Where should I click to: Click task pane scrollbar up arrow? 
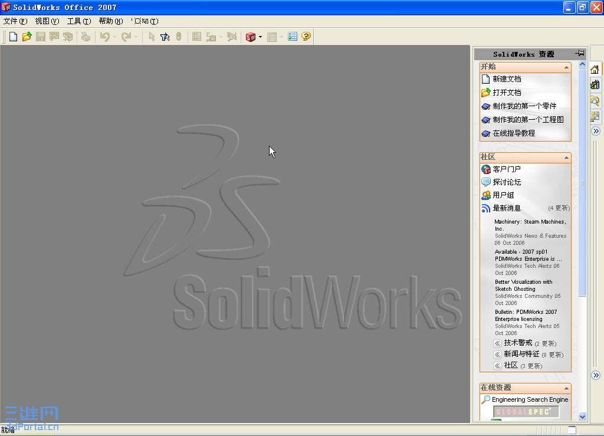(x=582, y=64)
